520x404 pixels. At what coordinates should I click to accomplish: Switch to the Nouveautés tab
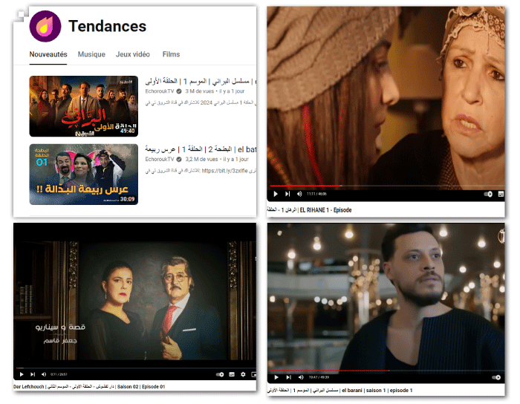[x=48, y=54]
